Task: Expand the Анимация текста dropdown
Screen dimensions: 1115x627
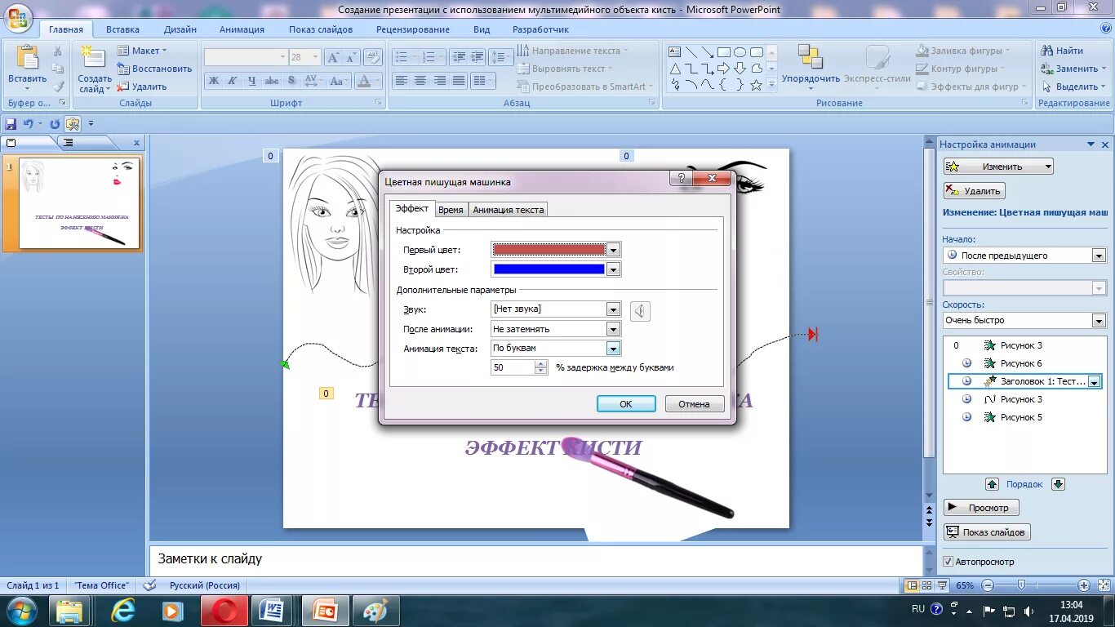Action: 614,349
